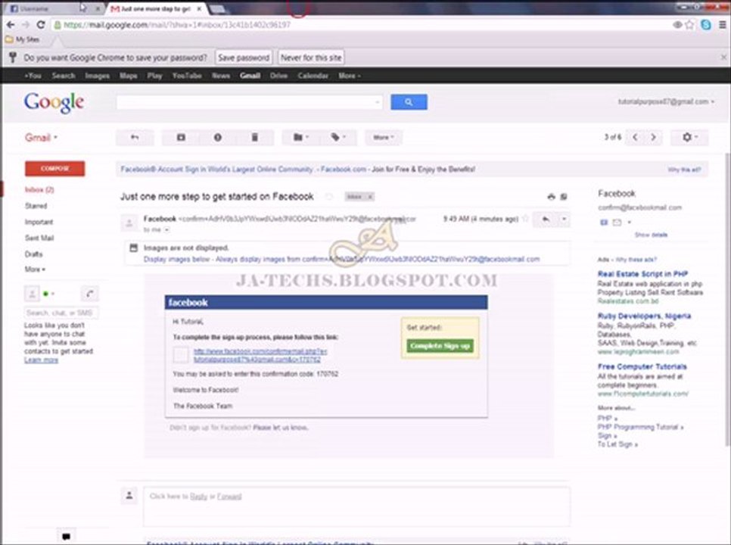Open Sent Mail folder
The image size is (731, 545).
[x=39, y=238]
